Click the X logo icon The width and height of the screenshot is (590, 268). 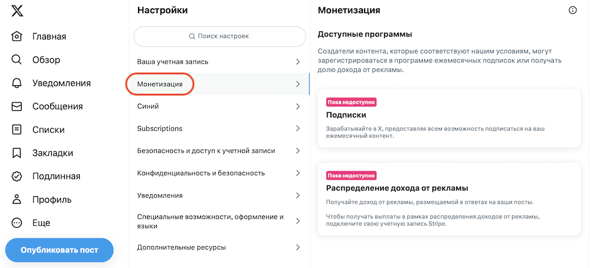click(17, 11)
